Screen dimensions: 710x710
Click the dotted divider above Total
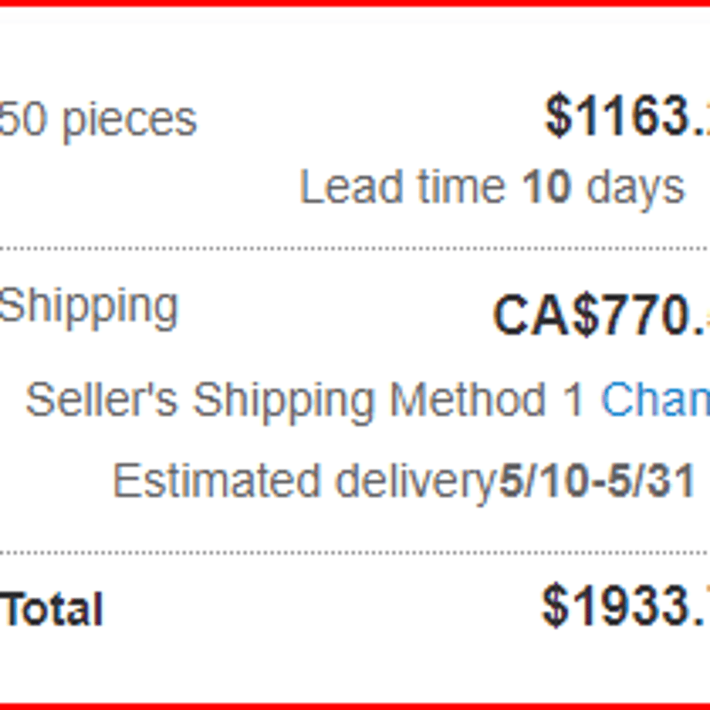(x=355, y=552)
